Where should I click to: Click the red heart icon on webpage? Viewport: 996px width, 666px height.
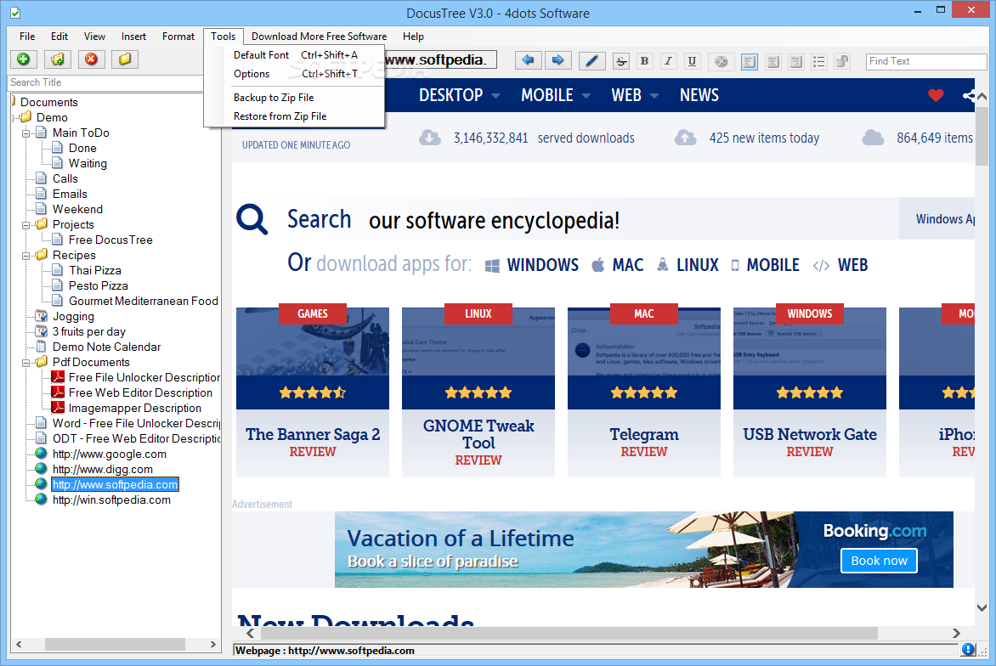point(936,95)
